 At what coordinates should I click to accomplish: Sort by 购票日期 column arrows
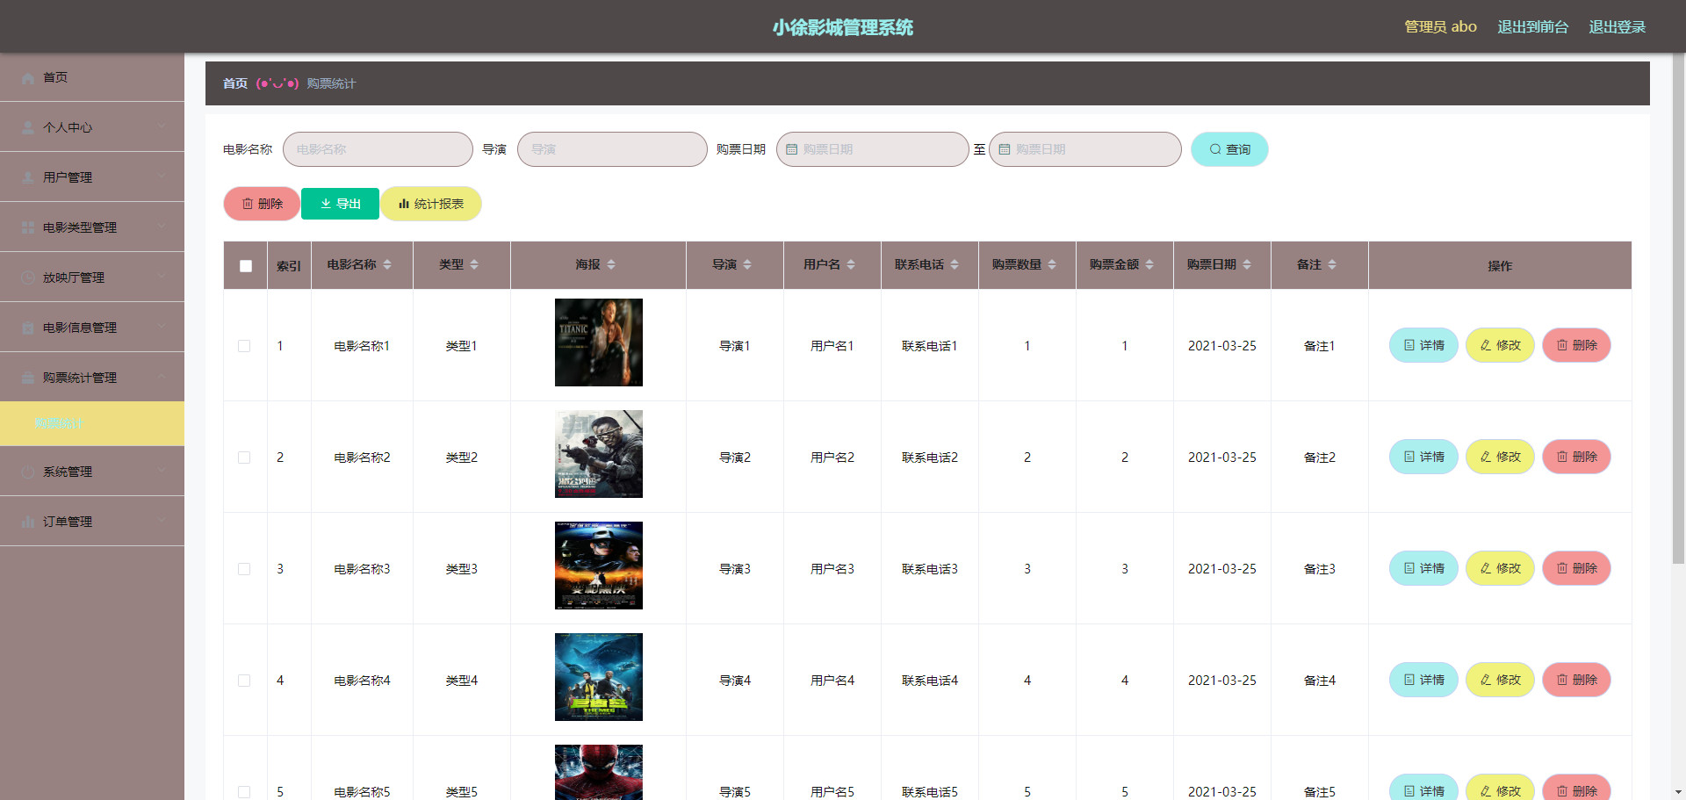point(1247,264)
